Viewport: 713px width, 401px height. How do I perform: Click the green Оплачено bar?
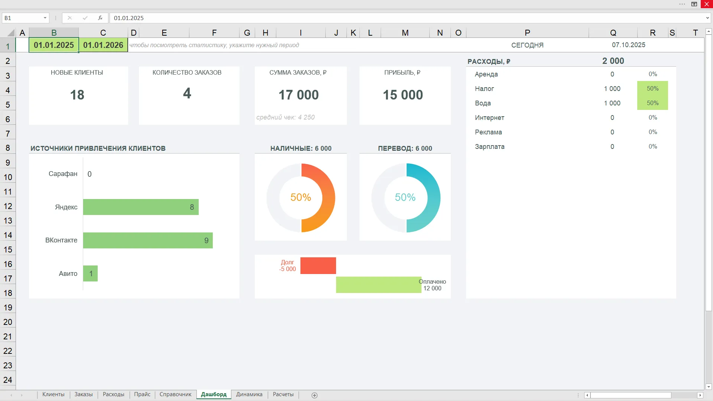click(379, 285)
